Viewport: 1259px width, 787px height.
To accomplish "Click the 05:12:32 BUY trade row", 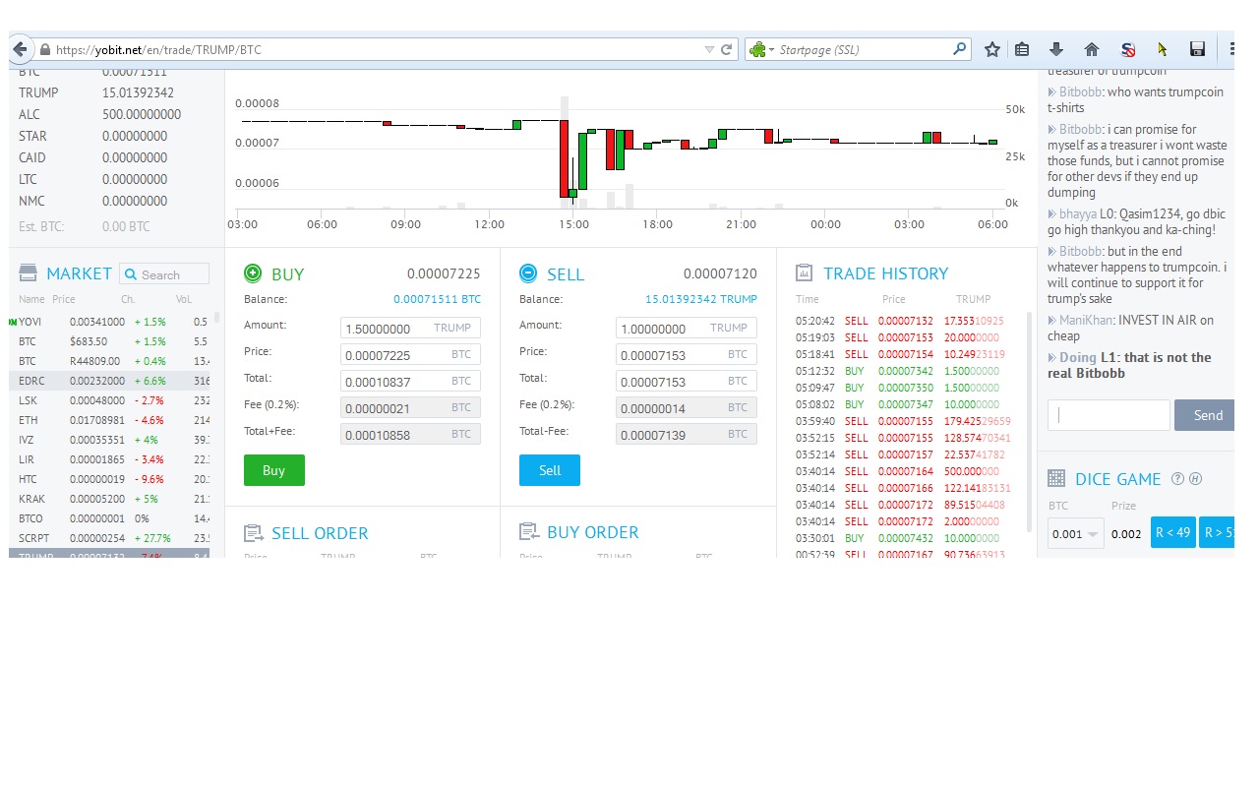I will coord(903,371).
